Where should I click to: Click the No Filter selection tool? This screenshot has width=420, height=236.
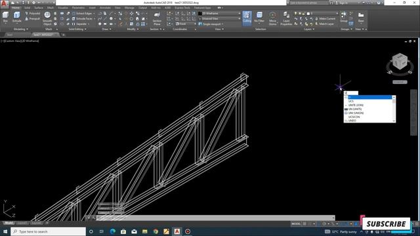click(x=259, y=18)
